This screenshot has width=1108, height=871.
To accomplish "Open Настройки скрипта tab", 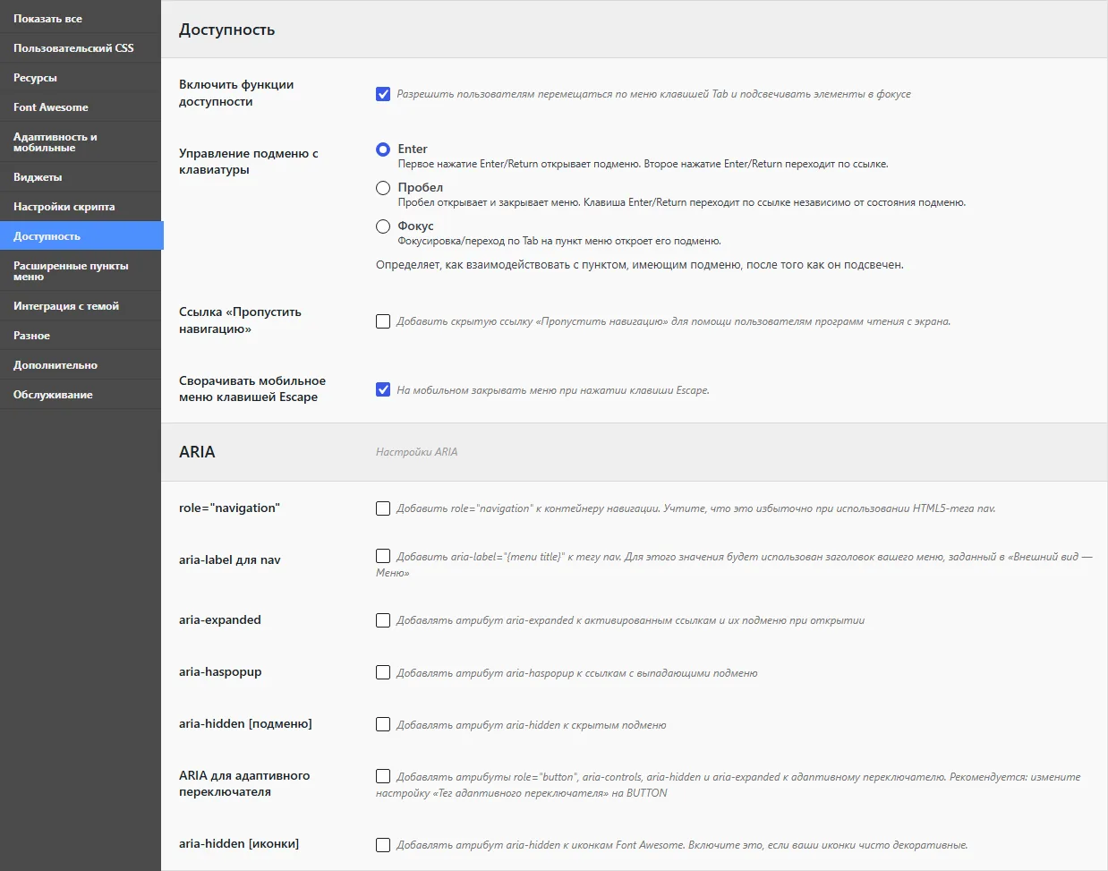I will click(81, 207).
